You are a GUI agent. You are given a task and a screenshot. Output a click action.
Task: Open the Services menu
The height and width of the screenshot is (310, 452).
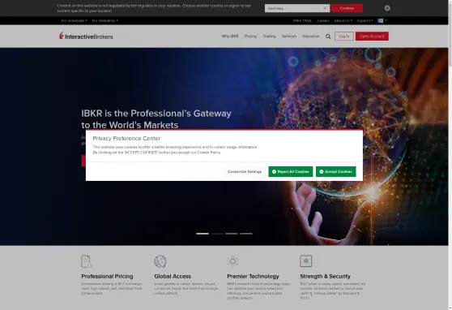289,37
